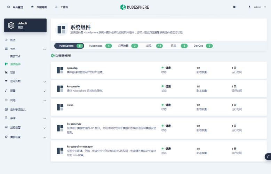Screen dimensions: 271x174
Task: Click the storage icon in sidebar
Action: (x=6, y=118)
